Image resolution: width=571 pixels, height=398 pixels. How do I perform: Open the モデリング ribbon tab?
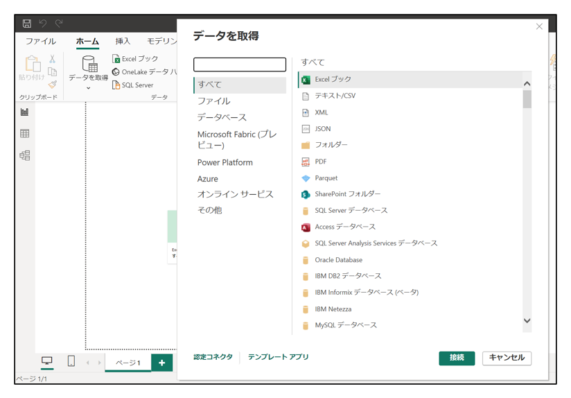161,41
